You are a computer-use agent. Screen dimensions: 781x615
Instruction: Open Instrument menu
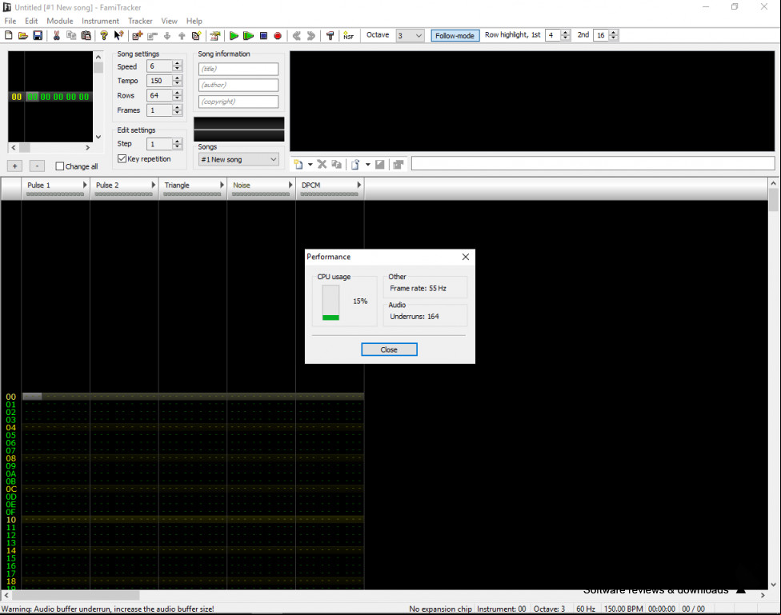[100, 21]
